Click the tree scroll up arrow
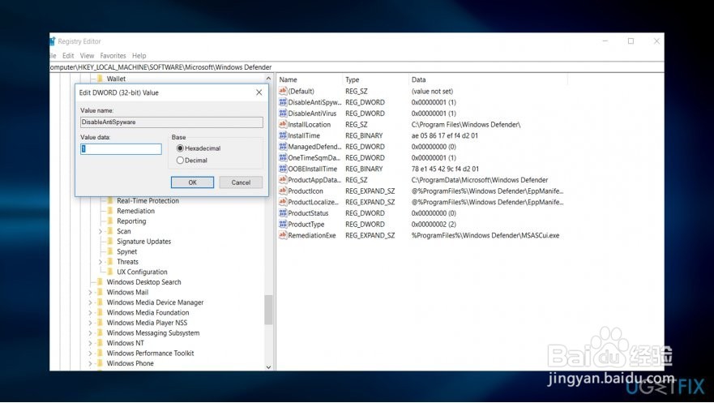This screenshot has width=714, height=403. (268, 79)
